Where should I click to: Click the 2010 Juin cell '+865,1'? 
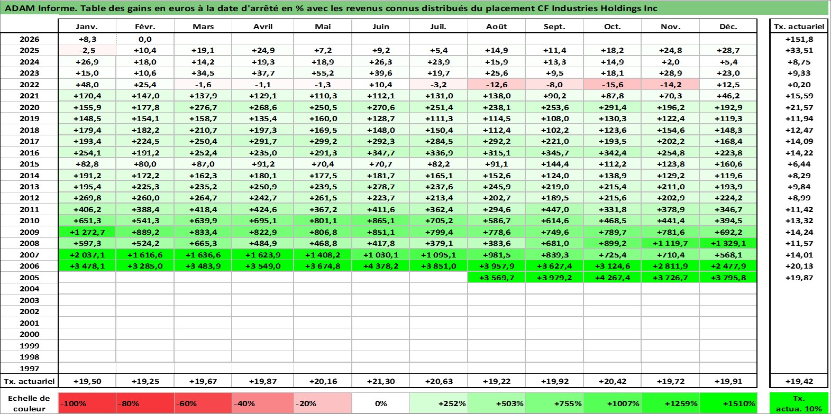tap(381, 220)
